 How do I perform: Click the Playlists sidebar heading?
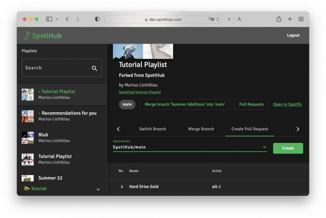[x=29, y=51]
